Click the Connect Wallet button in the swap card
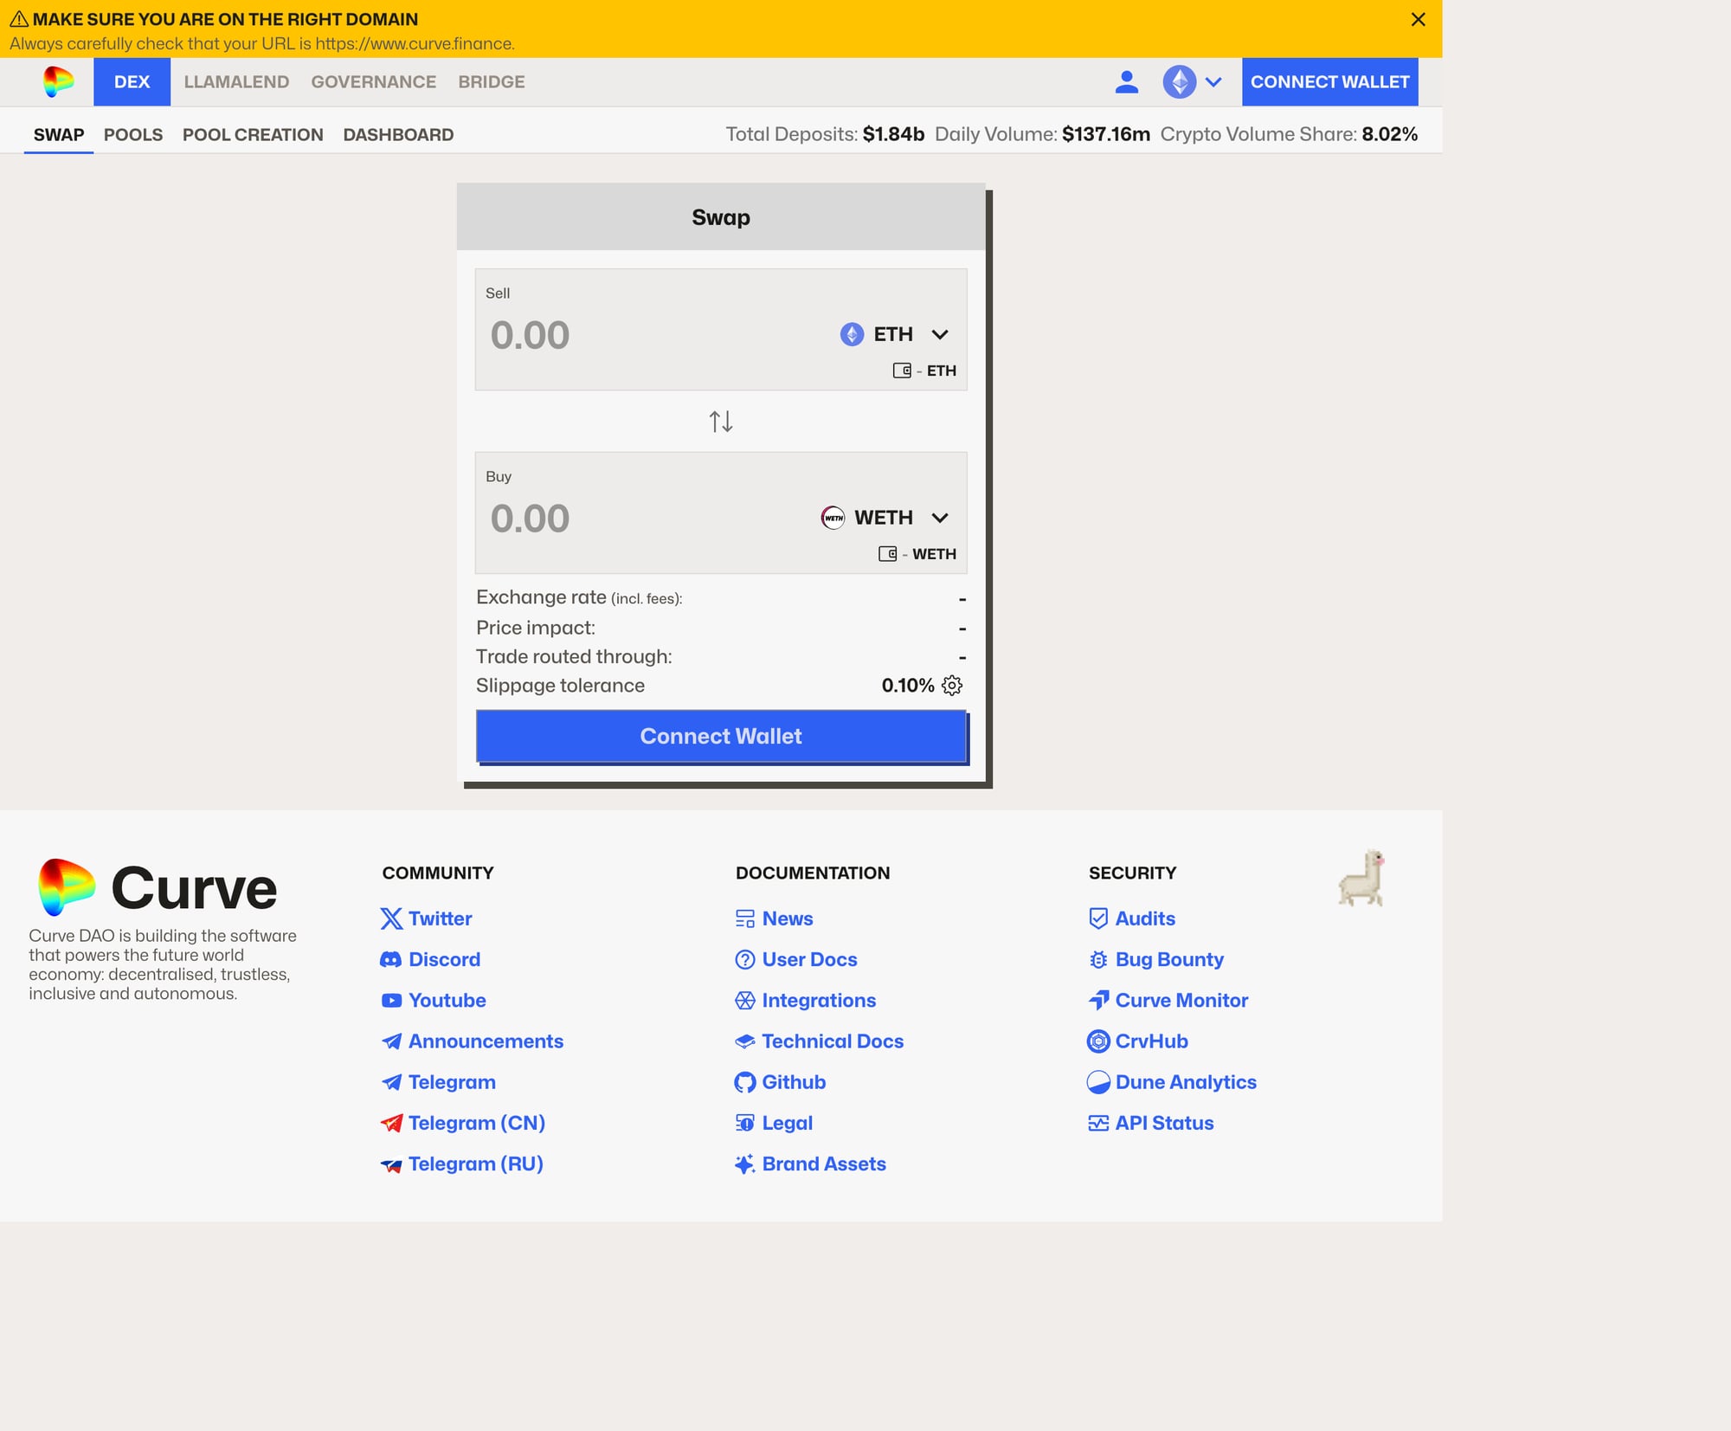The image size is (1731, 1431). tap(720, 736)
